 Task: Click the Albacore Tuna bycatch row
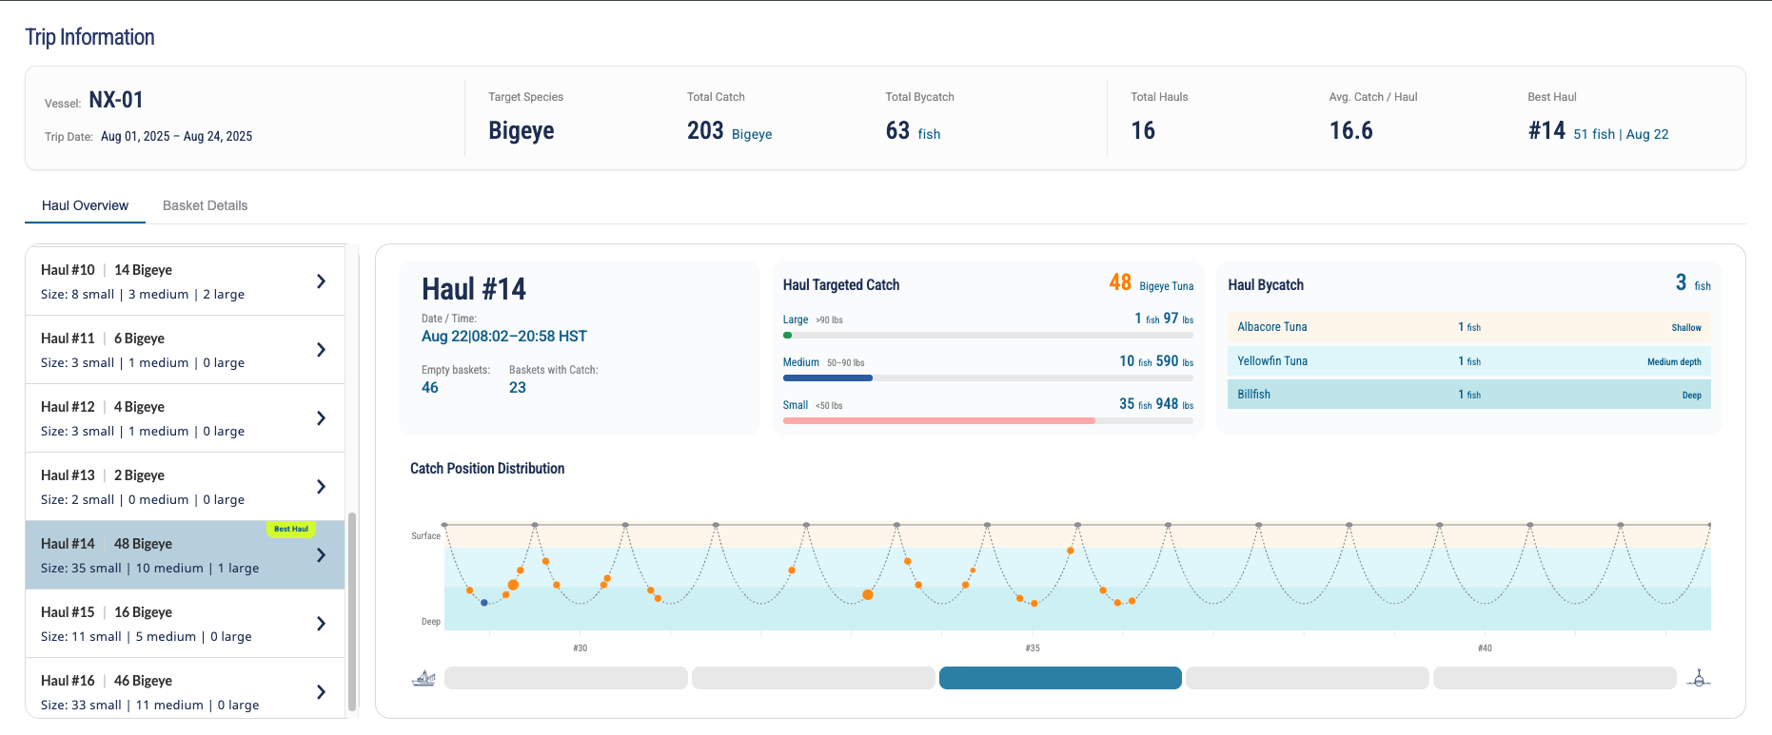[1468, 327]
